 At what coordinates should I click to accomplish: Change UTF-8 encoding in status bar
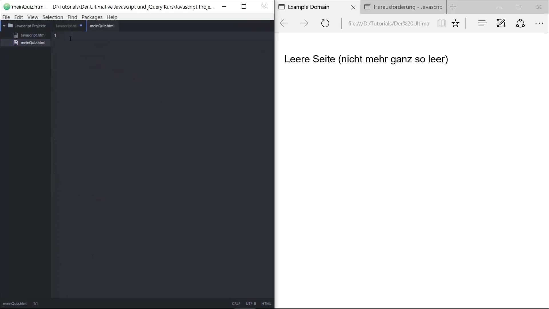(x=251, y=304)
